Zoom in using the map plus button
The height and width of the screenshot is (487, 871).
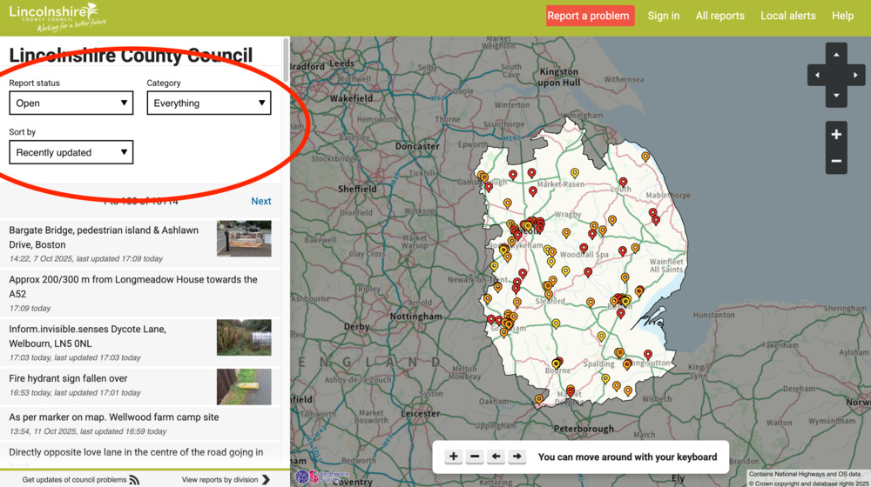pyautogui.click(x=836, y=135)
